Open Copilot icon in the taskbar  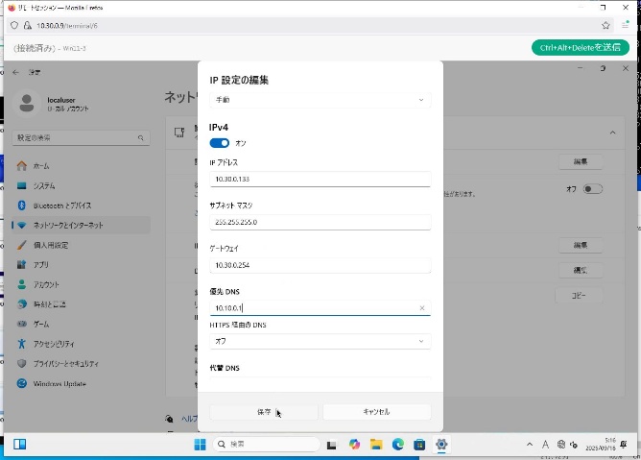(354, 445)
